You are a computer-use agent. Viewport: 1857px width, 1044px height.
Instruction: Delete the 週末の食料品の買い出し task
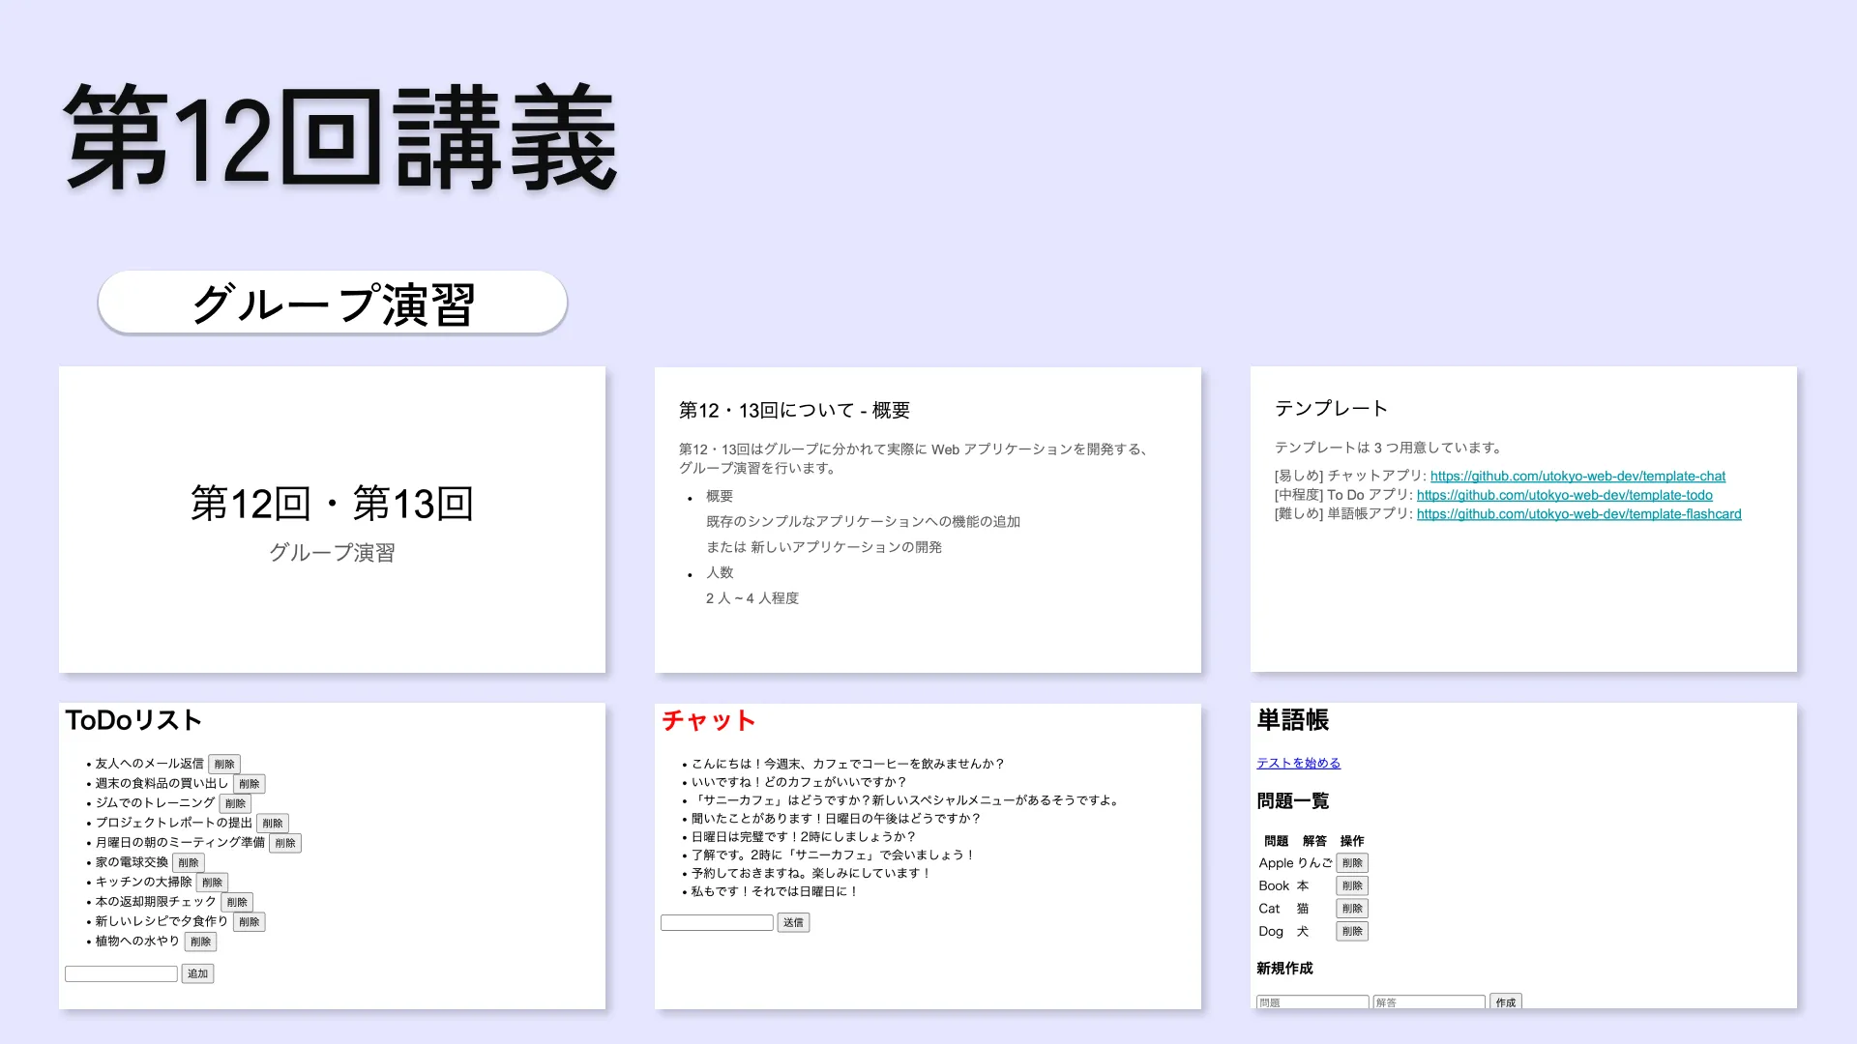pos(248,783)
